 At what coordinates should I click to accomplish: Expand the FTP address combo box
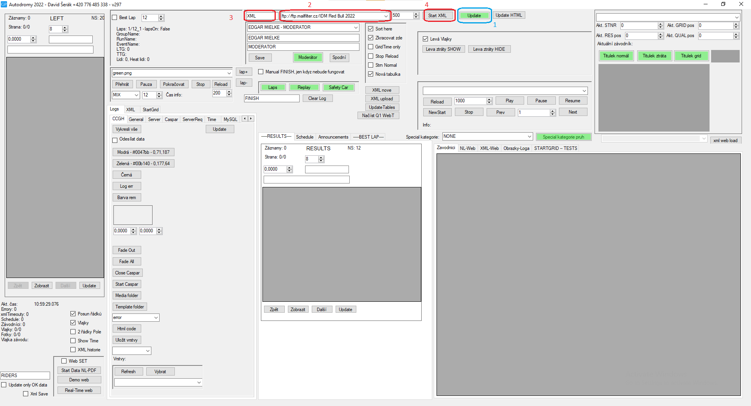click(x=386, y=16)
